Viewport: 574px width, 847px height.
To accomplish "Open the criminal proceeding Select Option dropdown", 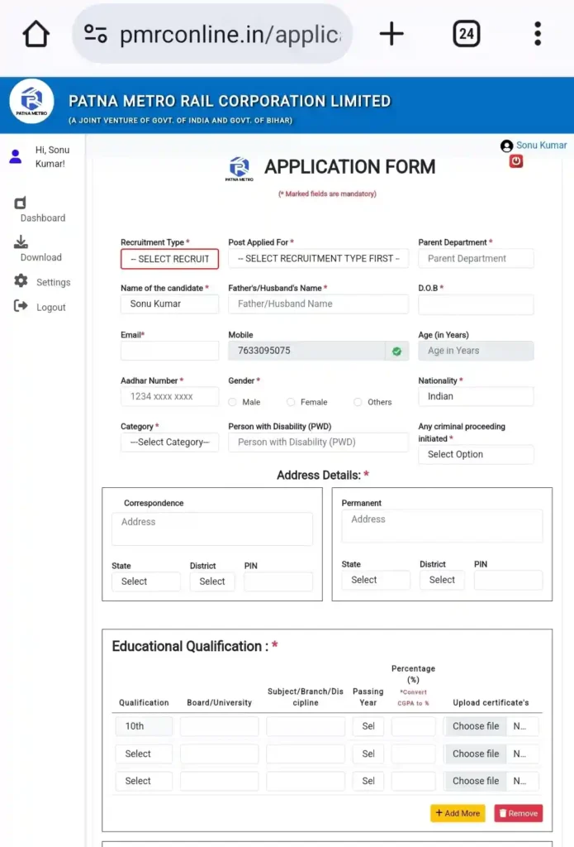I will [x=476, y=454].
